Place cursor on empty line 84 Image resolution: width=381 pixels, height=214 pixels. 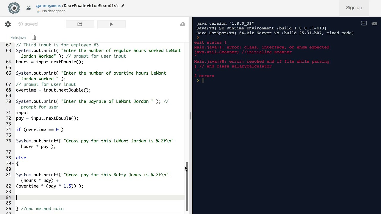(x=100, y=197)
